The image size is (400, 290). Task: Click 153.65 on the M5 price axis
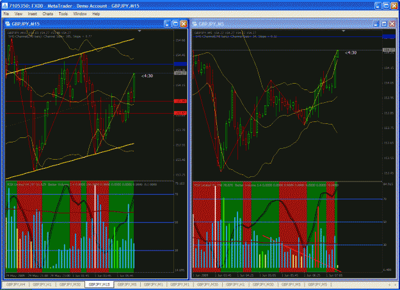pyautogui.click(x=388, y=143)
